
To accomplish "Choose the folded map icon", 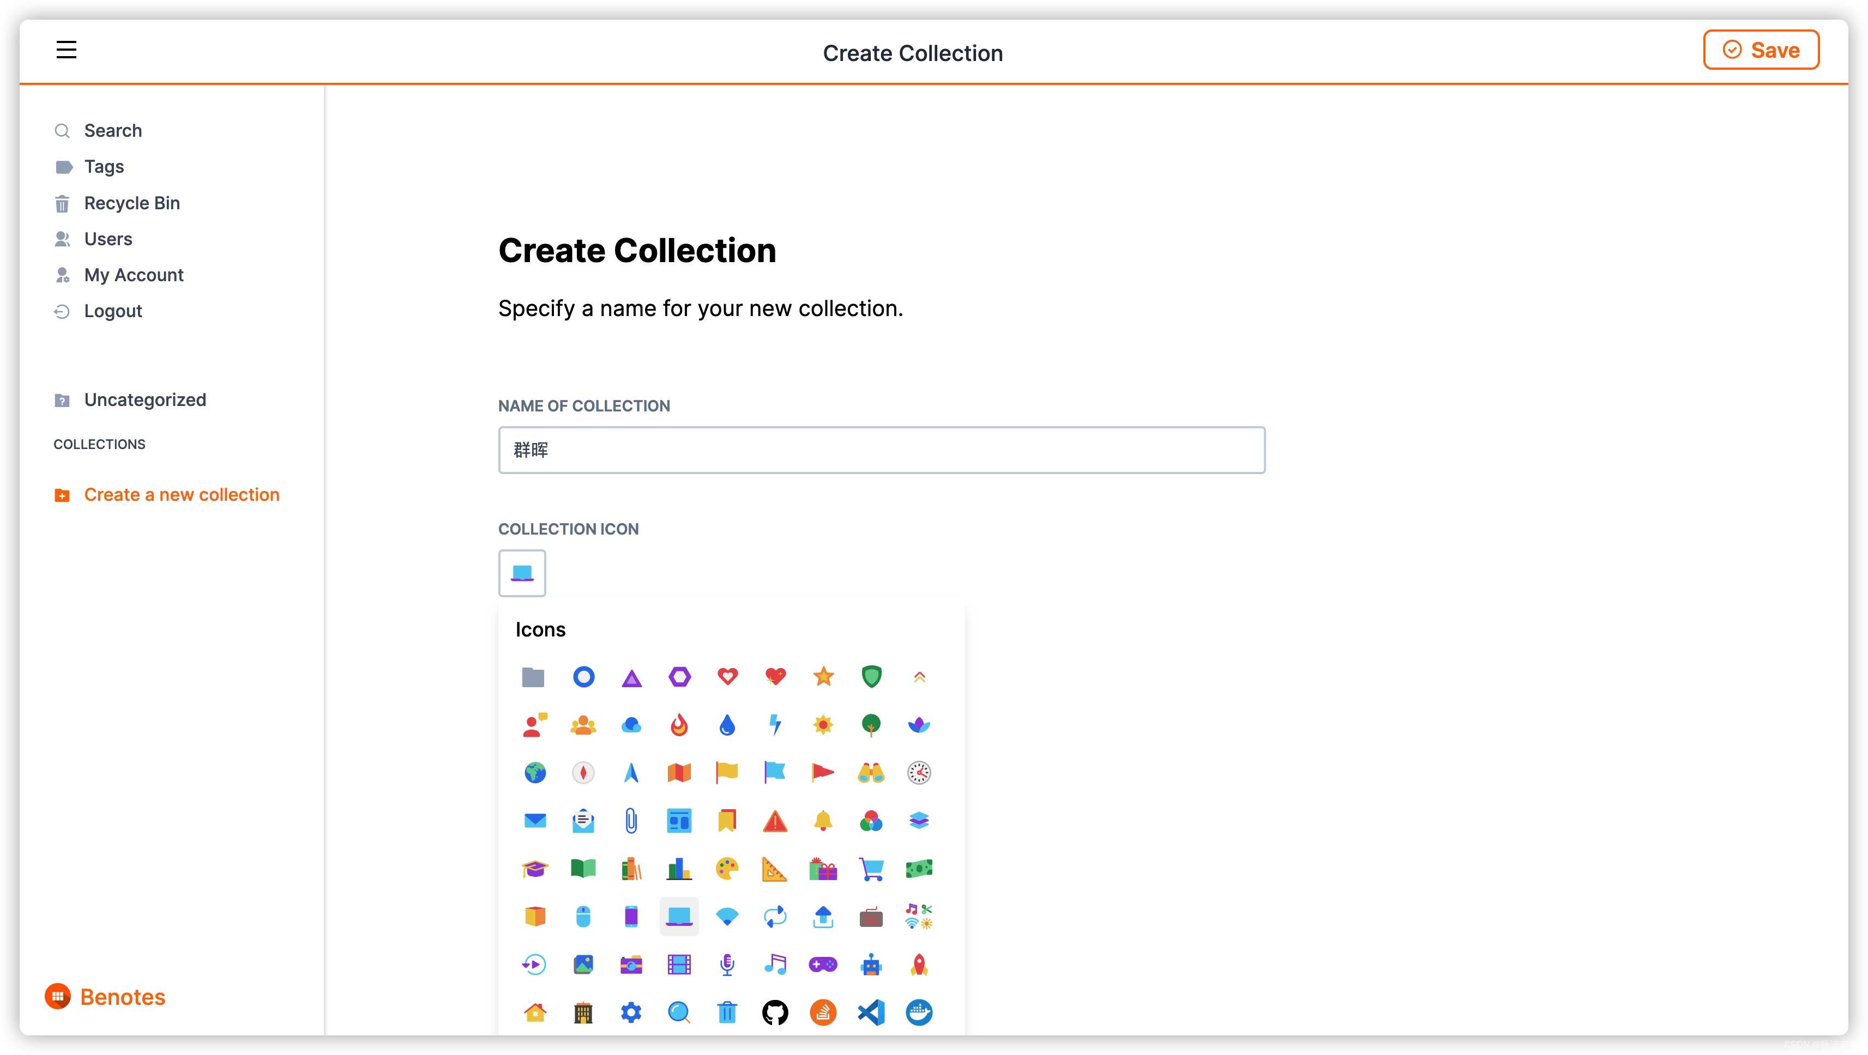I will pos(679,772).
